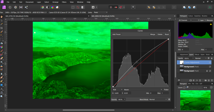Open the Export persona share icon

pyautogui.click(x=26, y=7)
